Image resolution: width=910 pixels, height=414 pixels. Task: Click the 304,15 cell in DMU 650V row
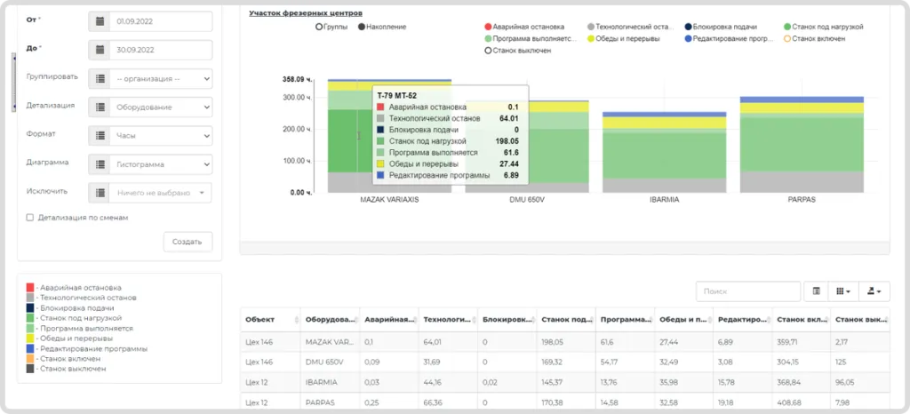click(x=802, y=362)
